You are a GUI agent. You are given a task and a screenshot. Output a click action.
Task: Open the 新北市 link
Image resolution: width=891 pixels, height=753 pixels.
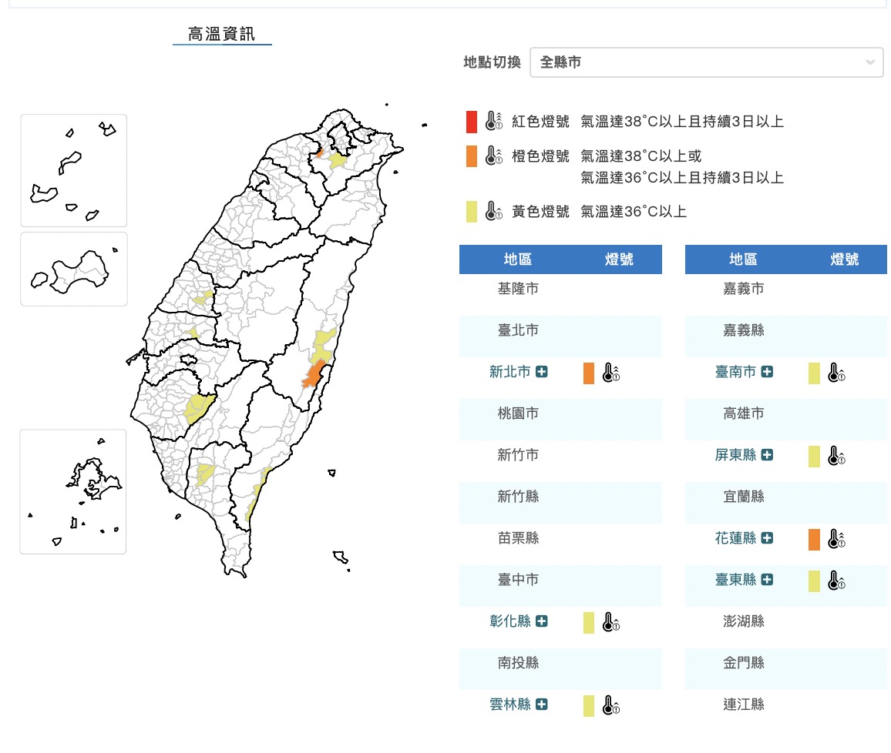[x=509, y=372]
